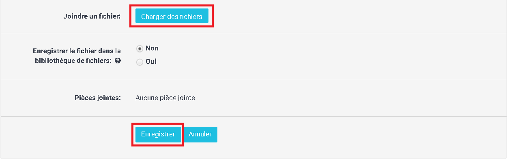Keep Non selected for file library

[x=140, y=48]
